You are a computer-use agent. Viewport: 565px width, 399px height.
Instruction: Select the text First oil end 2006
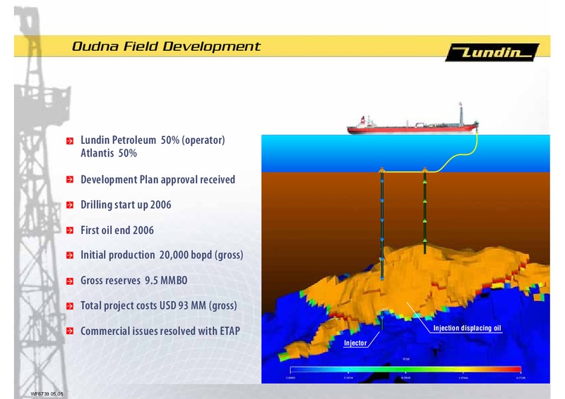(x=117, y=231)
